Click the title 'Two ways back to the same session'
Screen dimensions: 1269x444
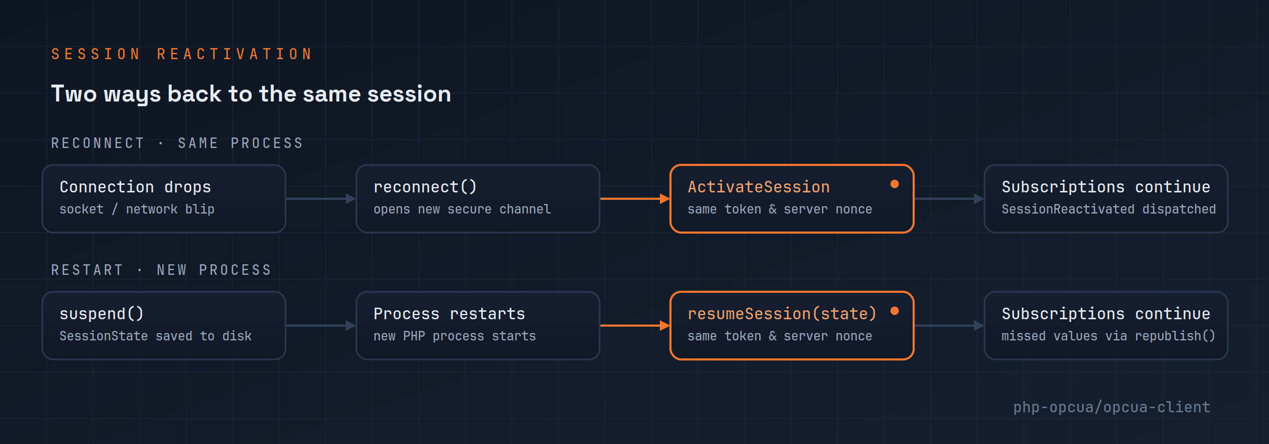point(251,94)
